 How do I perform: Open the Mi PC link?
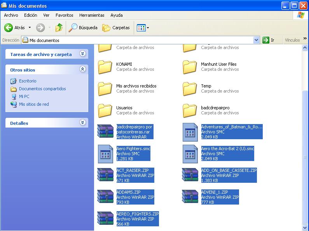coord(24,96)
